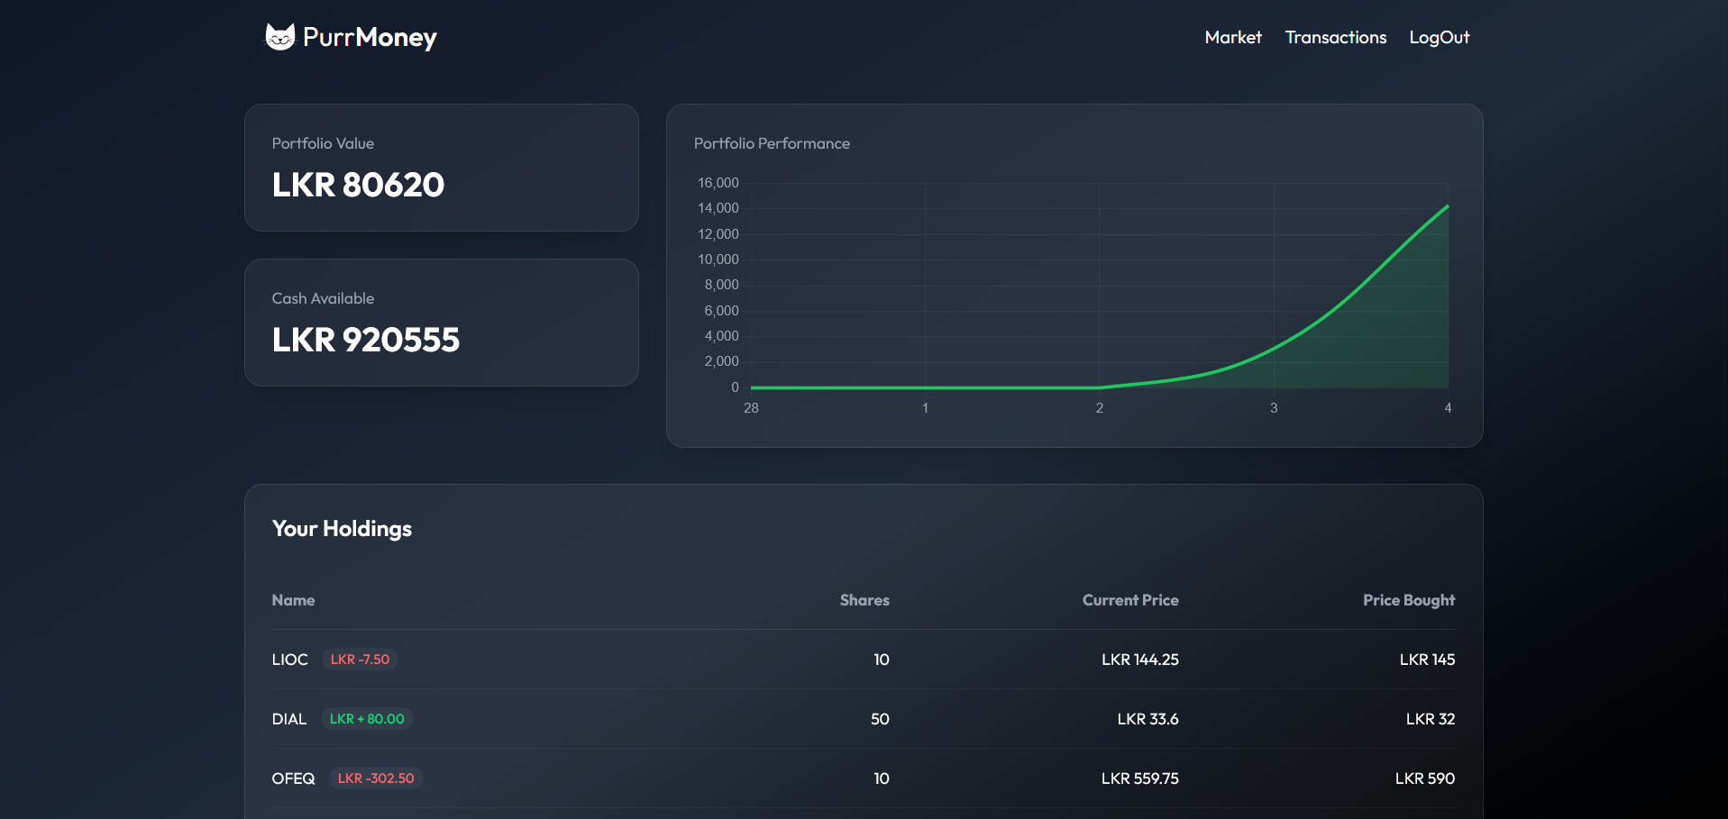
Task: Click the DIAL shares count 50
Action: pyautogui.click(x=880, y=719)
